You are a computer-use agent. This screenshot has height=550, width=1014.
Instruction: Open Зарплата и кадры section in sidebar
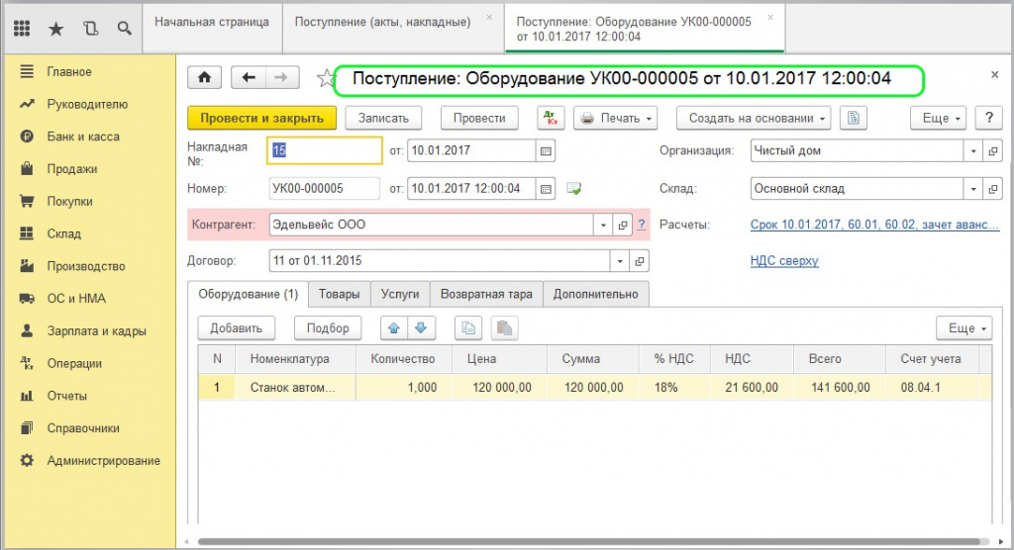pyautogui.click(x=97, y=331)
